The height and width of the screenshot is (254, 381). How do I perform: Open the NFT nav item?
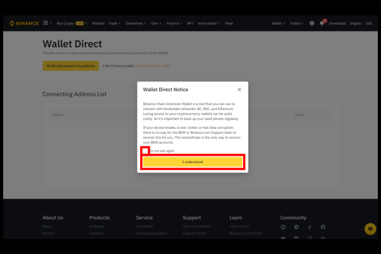click(x=190, y=23)
